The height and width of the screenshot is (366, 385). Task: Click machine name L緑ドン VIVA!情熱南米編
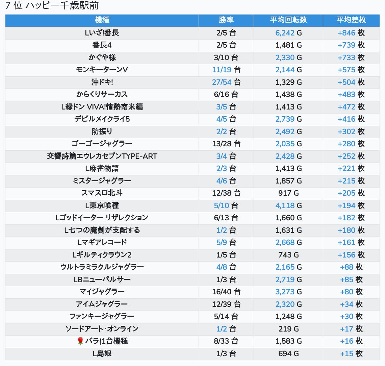(102, 107)
